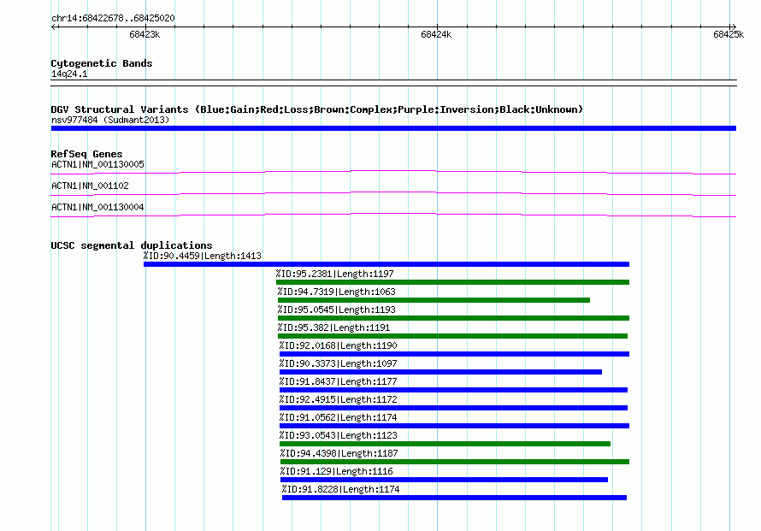Click the blue nsv977484 gain bar
The width and height of the screenshot is (761, 531).
point(393,128)
